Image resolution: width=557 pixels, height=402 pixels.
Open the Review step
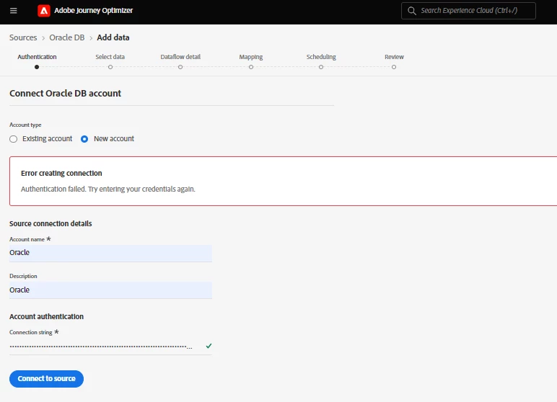[394, 61]
